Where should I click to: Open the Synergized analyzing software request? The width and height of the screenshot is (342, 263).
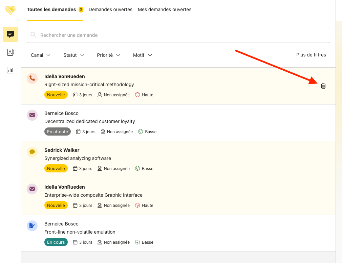[x=78, y=158]
